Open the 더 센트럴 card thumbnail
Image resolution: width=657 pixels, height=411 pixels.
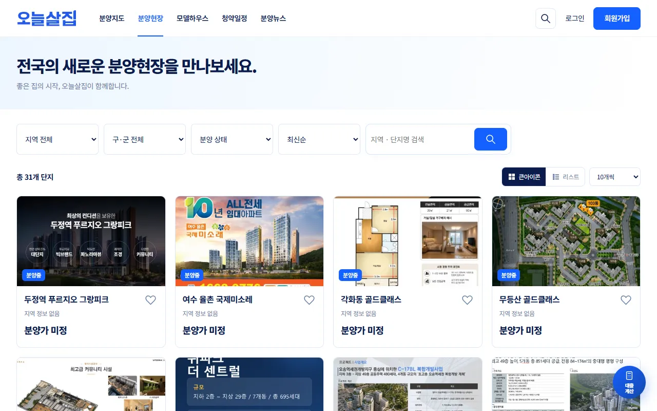click(249, 384)
